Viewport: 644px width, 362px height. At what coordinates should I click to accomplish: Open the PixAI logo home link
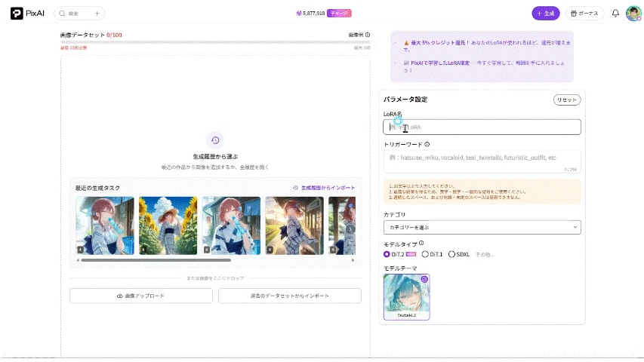point(27,13)
